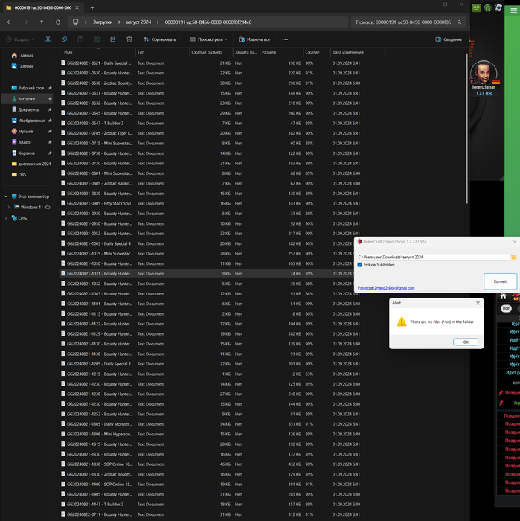Select Загрузки in the sidebar

tap(27, 99)
